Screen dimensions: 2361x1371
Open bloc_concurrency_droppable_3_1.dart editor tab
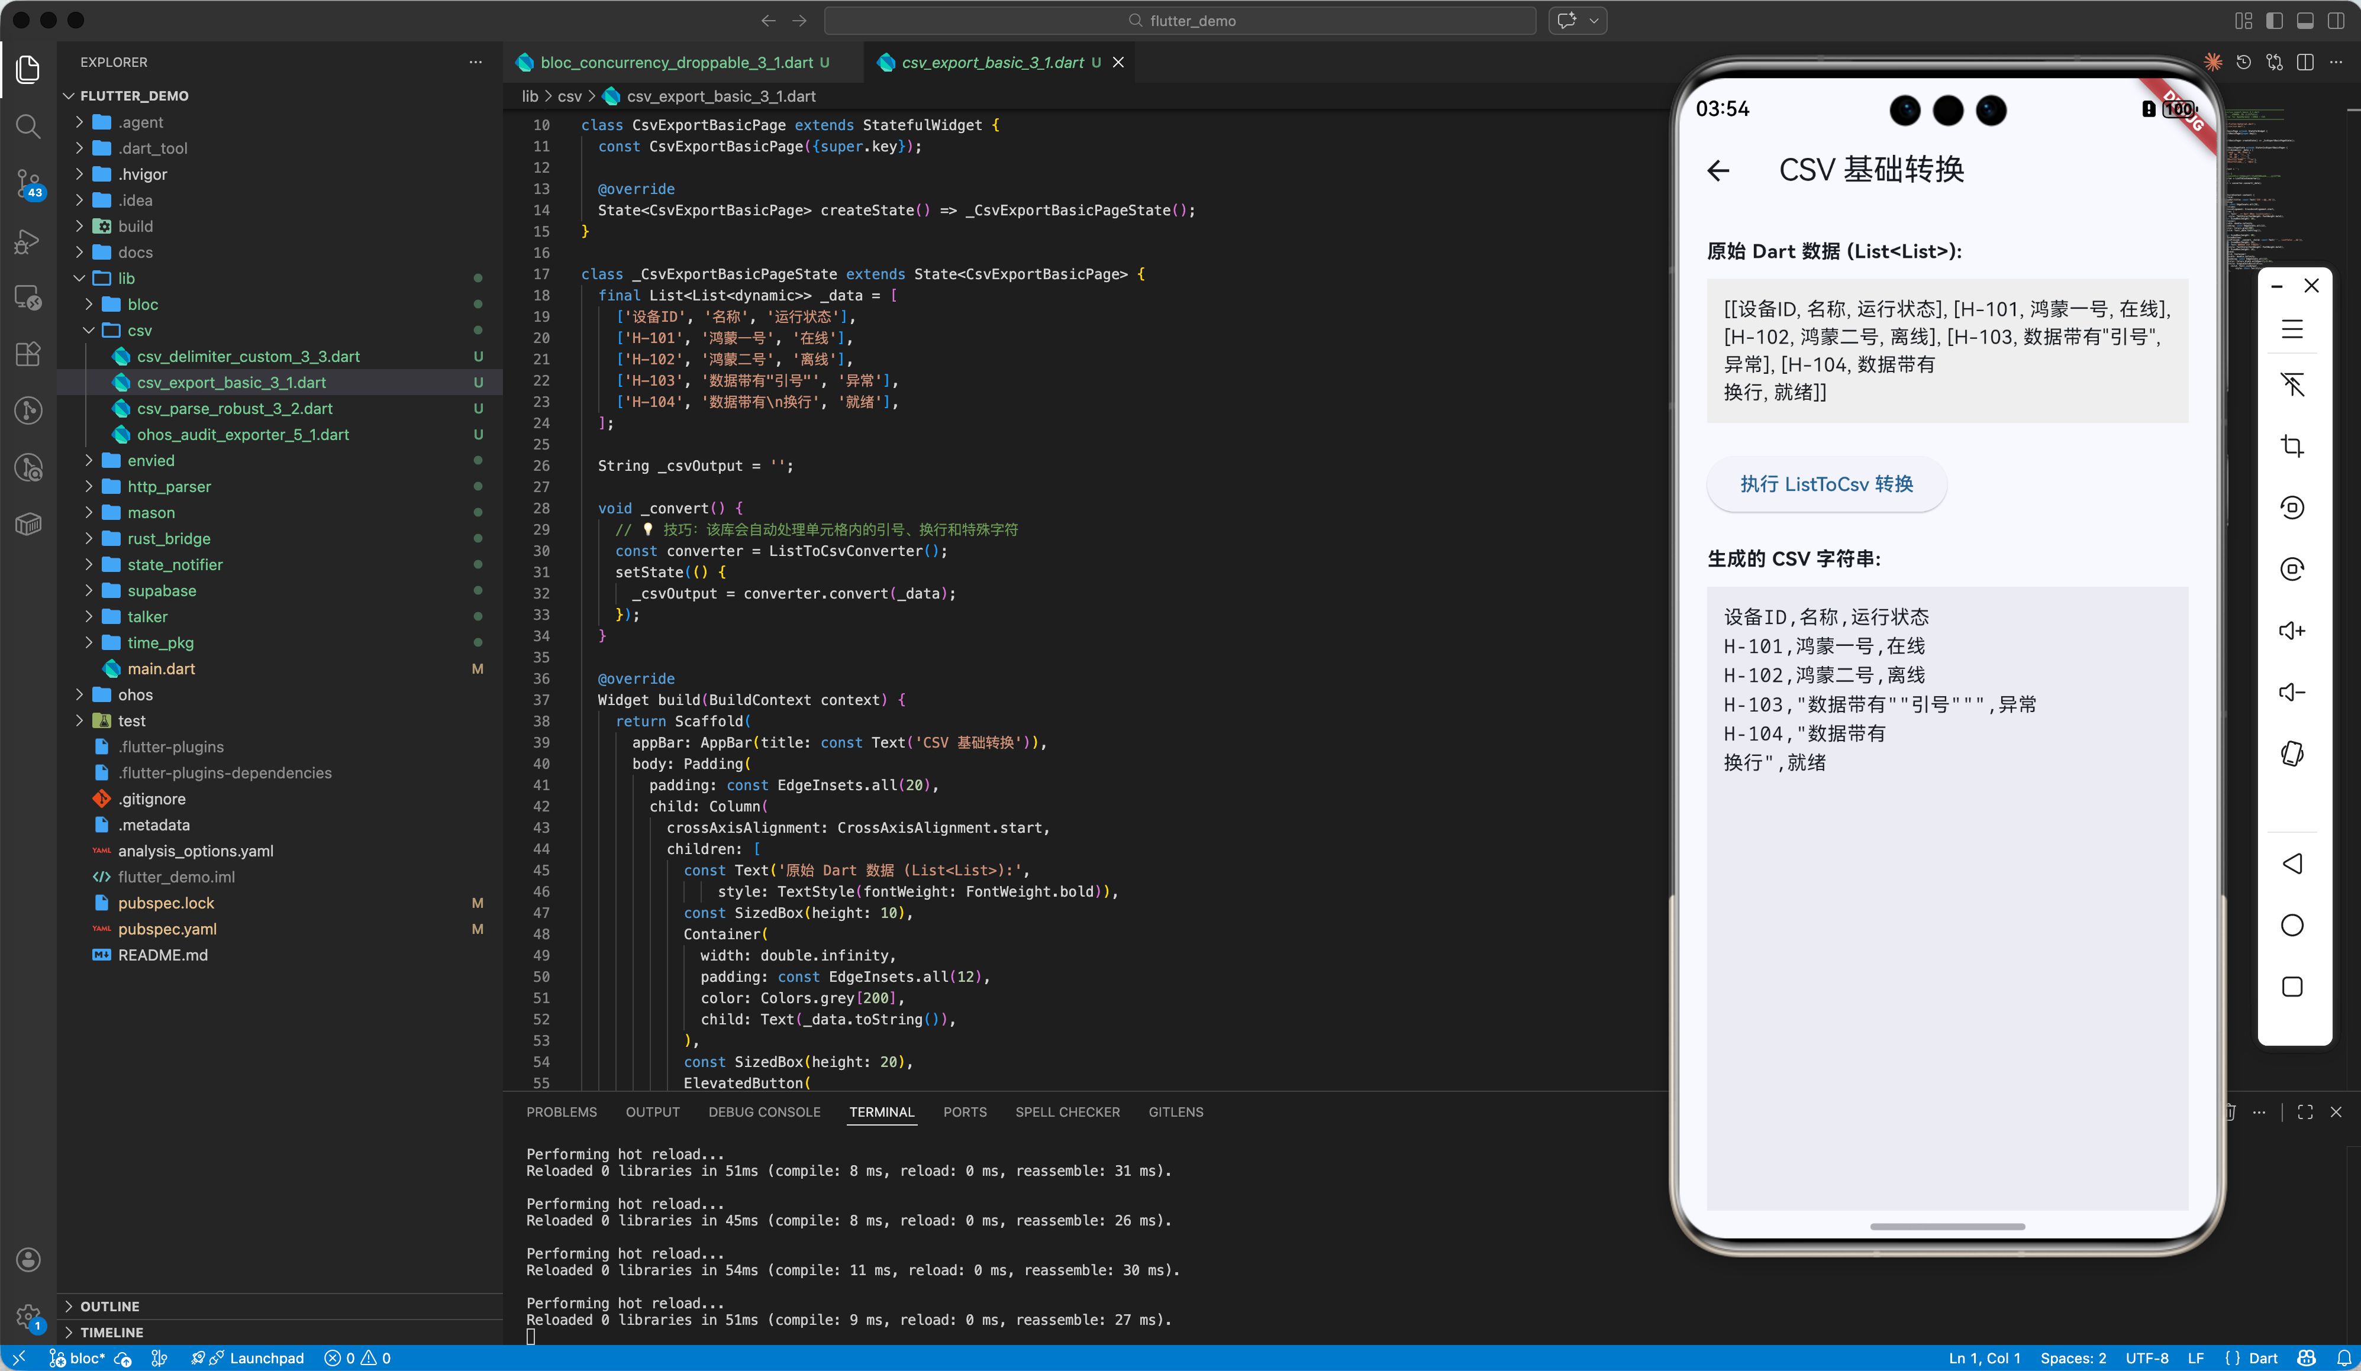(x=676, y=63)
